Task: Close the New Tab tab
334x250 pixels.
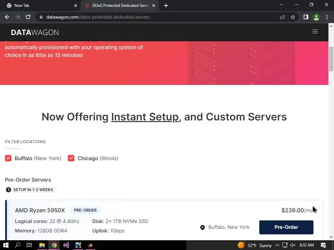Action: tap(76, 6)
